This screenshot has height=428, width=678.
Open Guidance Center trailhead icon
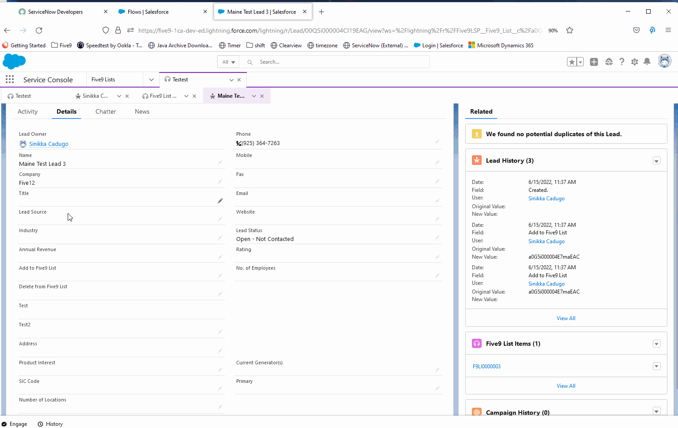(x=609, y=62)
